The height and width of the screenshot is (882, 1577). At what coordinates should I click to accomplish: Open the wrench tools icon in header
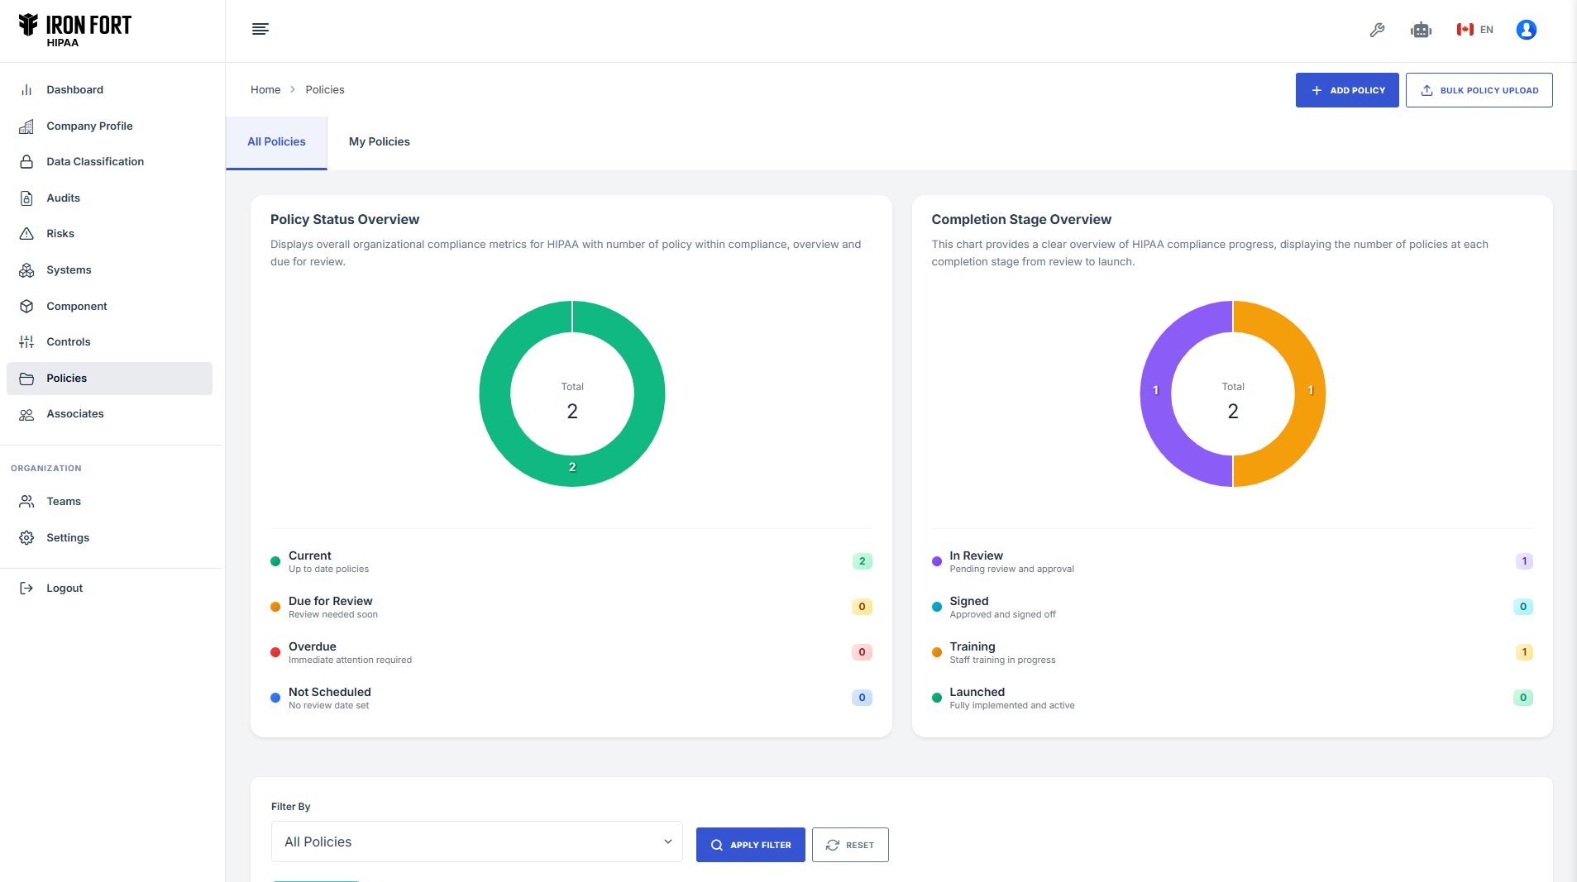pyautogui.click(x=1377, y=30)
